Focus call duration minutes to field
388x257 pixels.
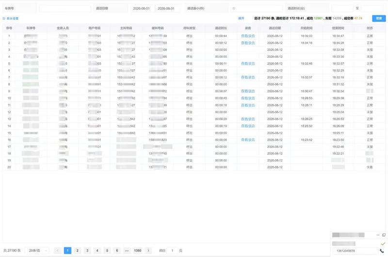372,8
